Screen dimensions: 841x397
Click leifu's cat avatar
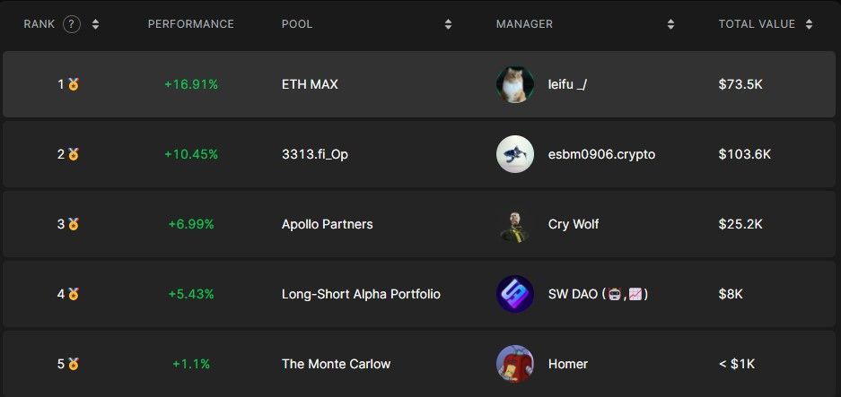[515, 84]
